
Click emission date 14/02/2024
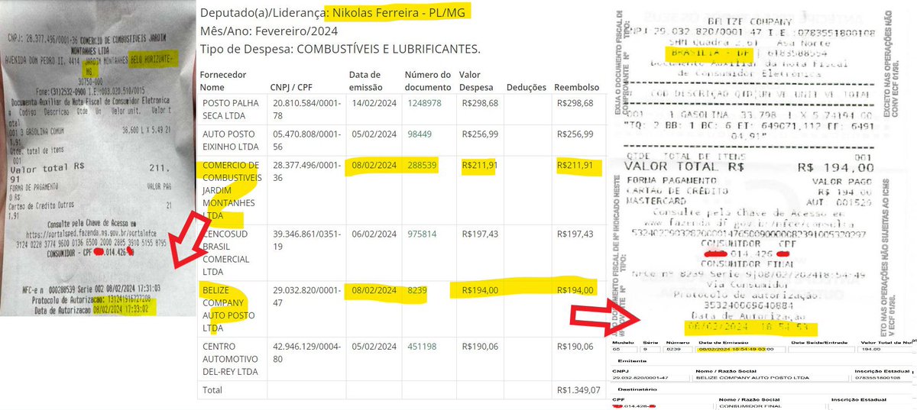point(372,103)
